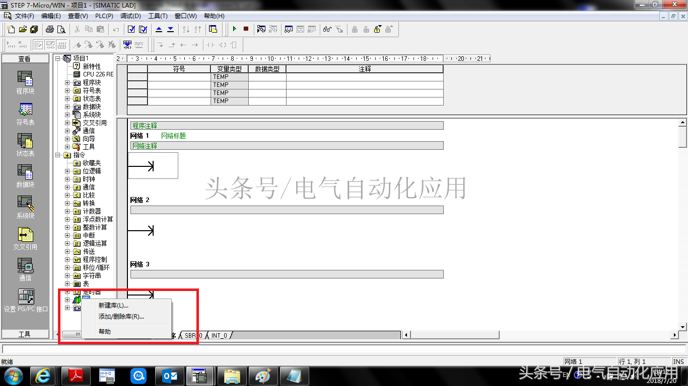Set PLC to STOP with red square
This screenshot has height=386, width=688.
(246, 29)
